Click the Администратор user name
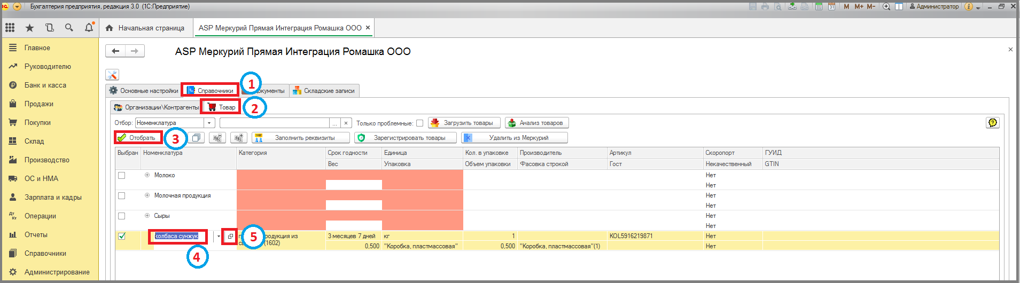The width and height of the screenshot is (1020, 283). tap(934, 6)
